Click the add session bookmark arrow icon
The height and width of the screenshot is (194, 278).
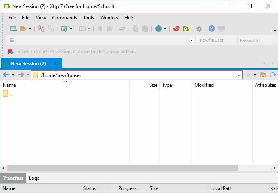(11, 52)
